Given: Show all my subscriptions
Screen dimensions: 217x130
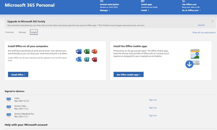Looking at the screenshot, I should (204, 33).
